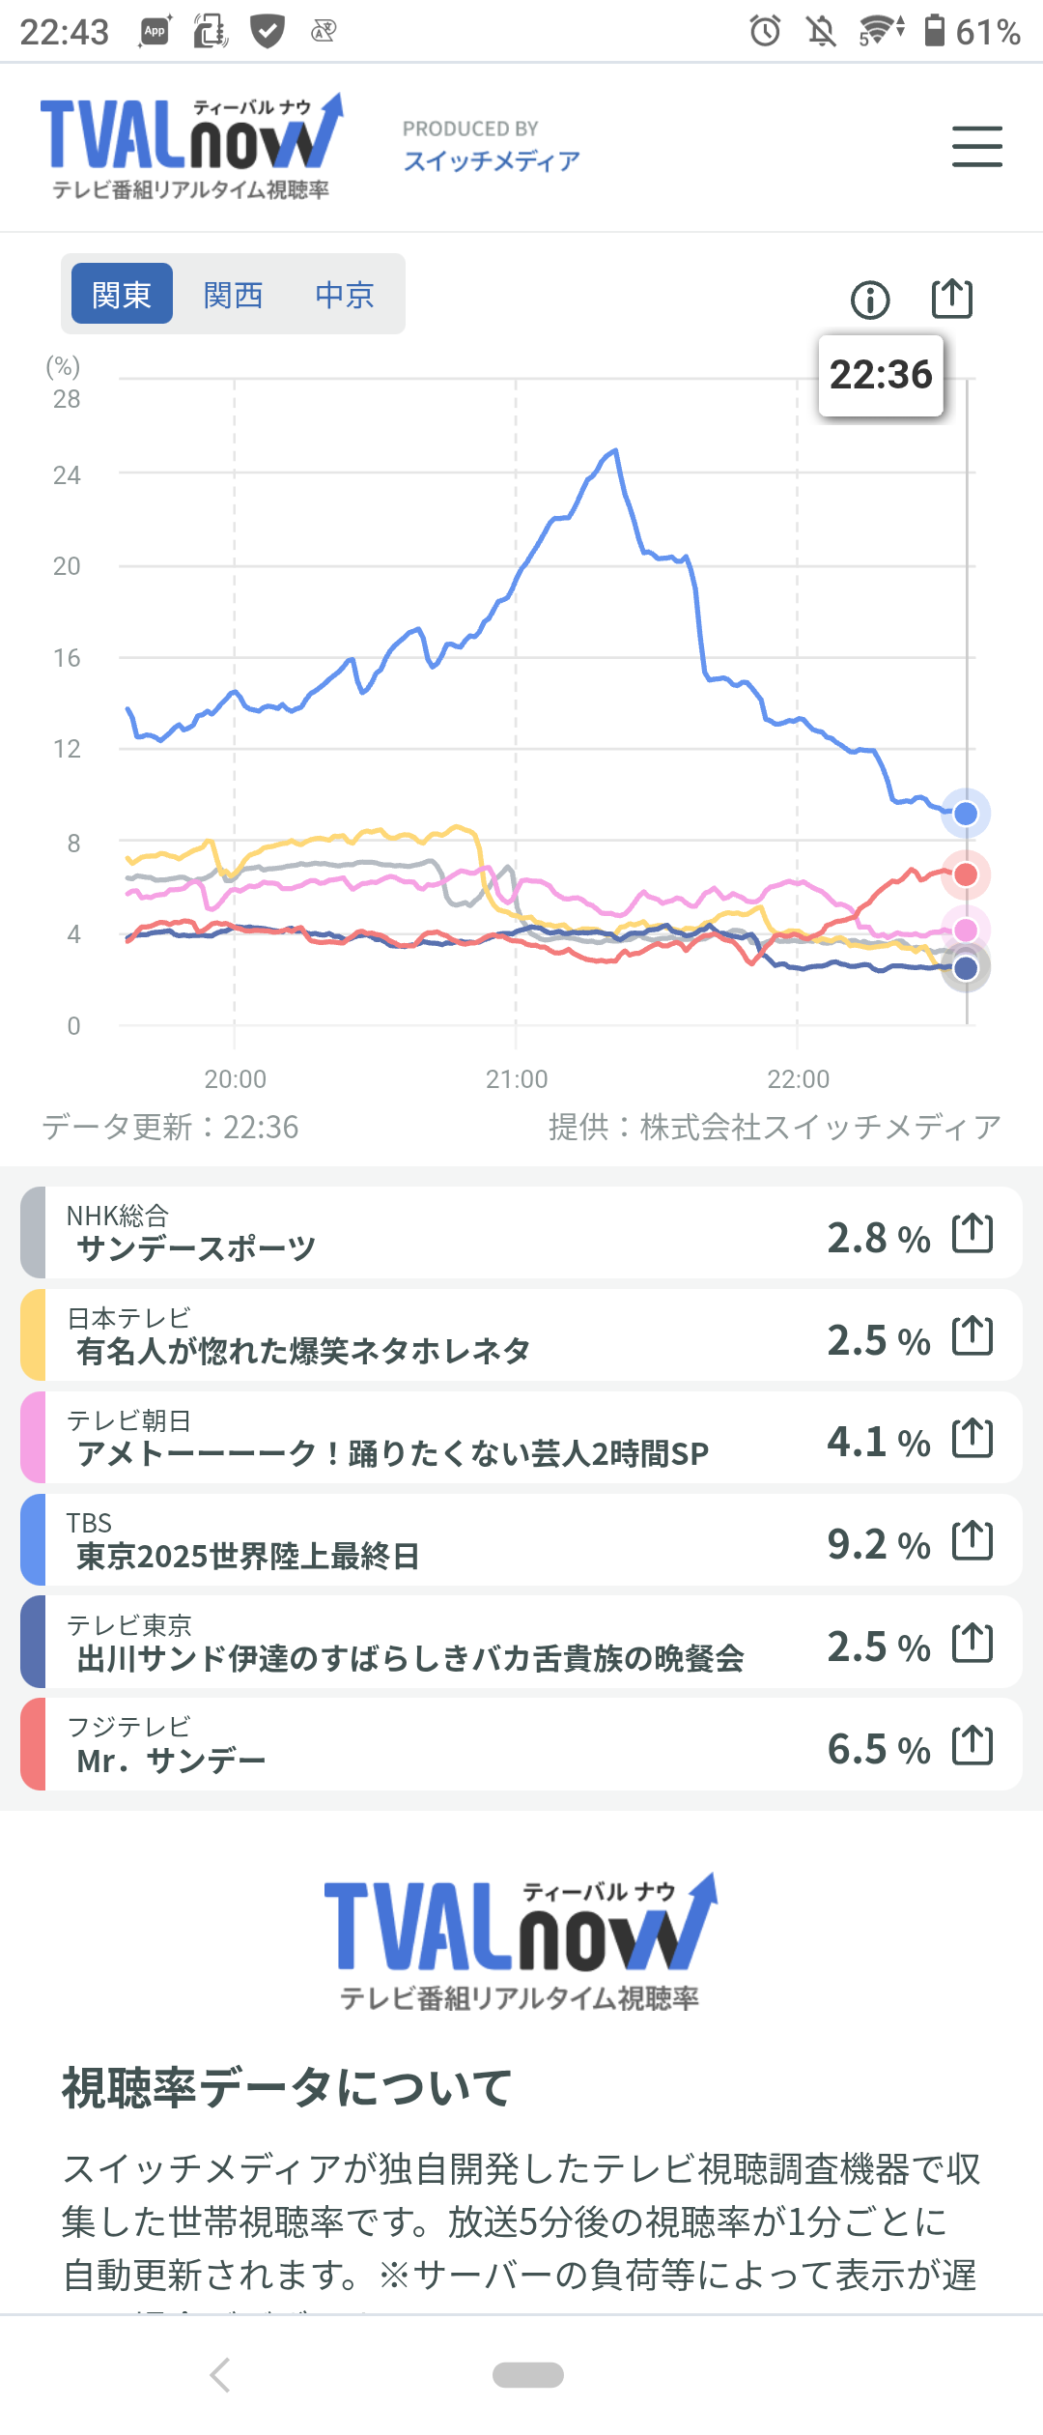This screenshot has height=2435, width=1043.
Task: Click the red フジテレビ data point on chart
Action: click(966, 874)
